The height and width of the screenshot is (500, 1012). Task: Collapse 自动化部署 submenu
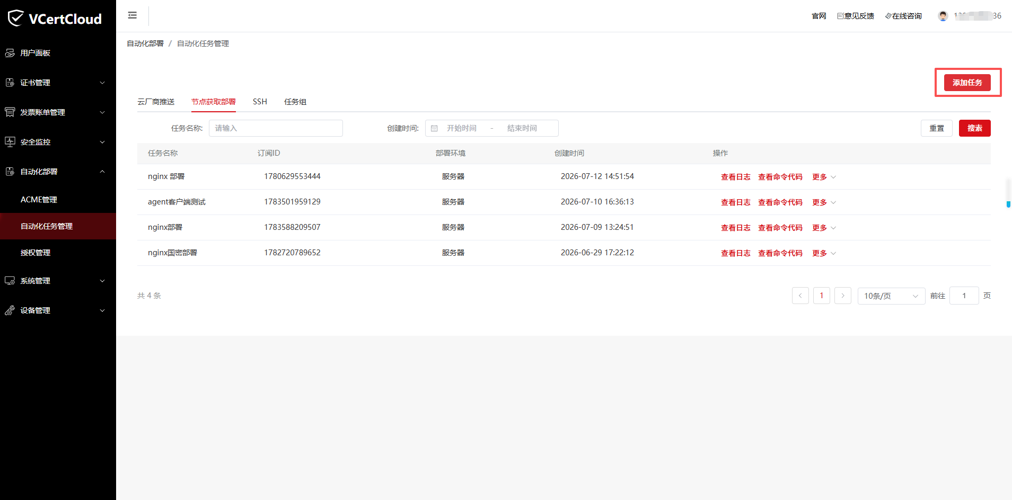pyautogui.click(x=102, y=172)
